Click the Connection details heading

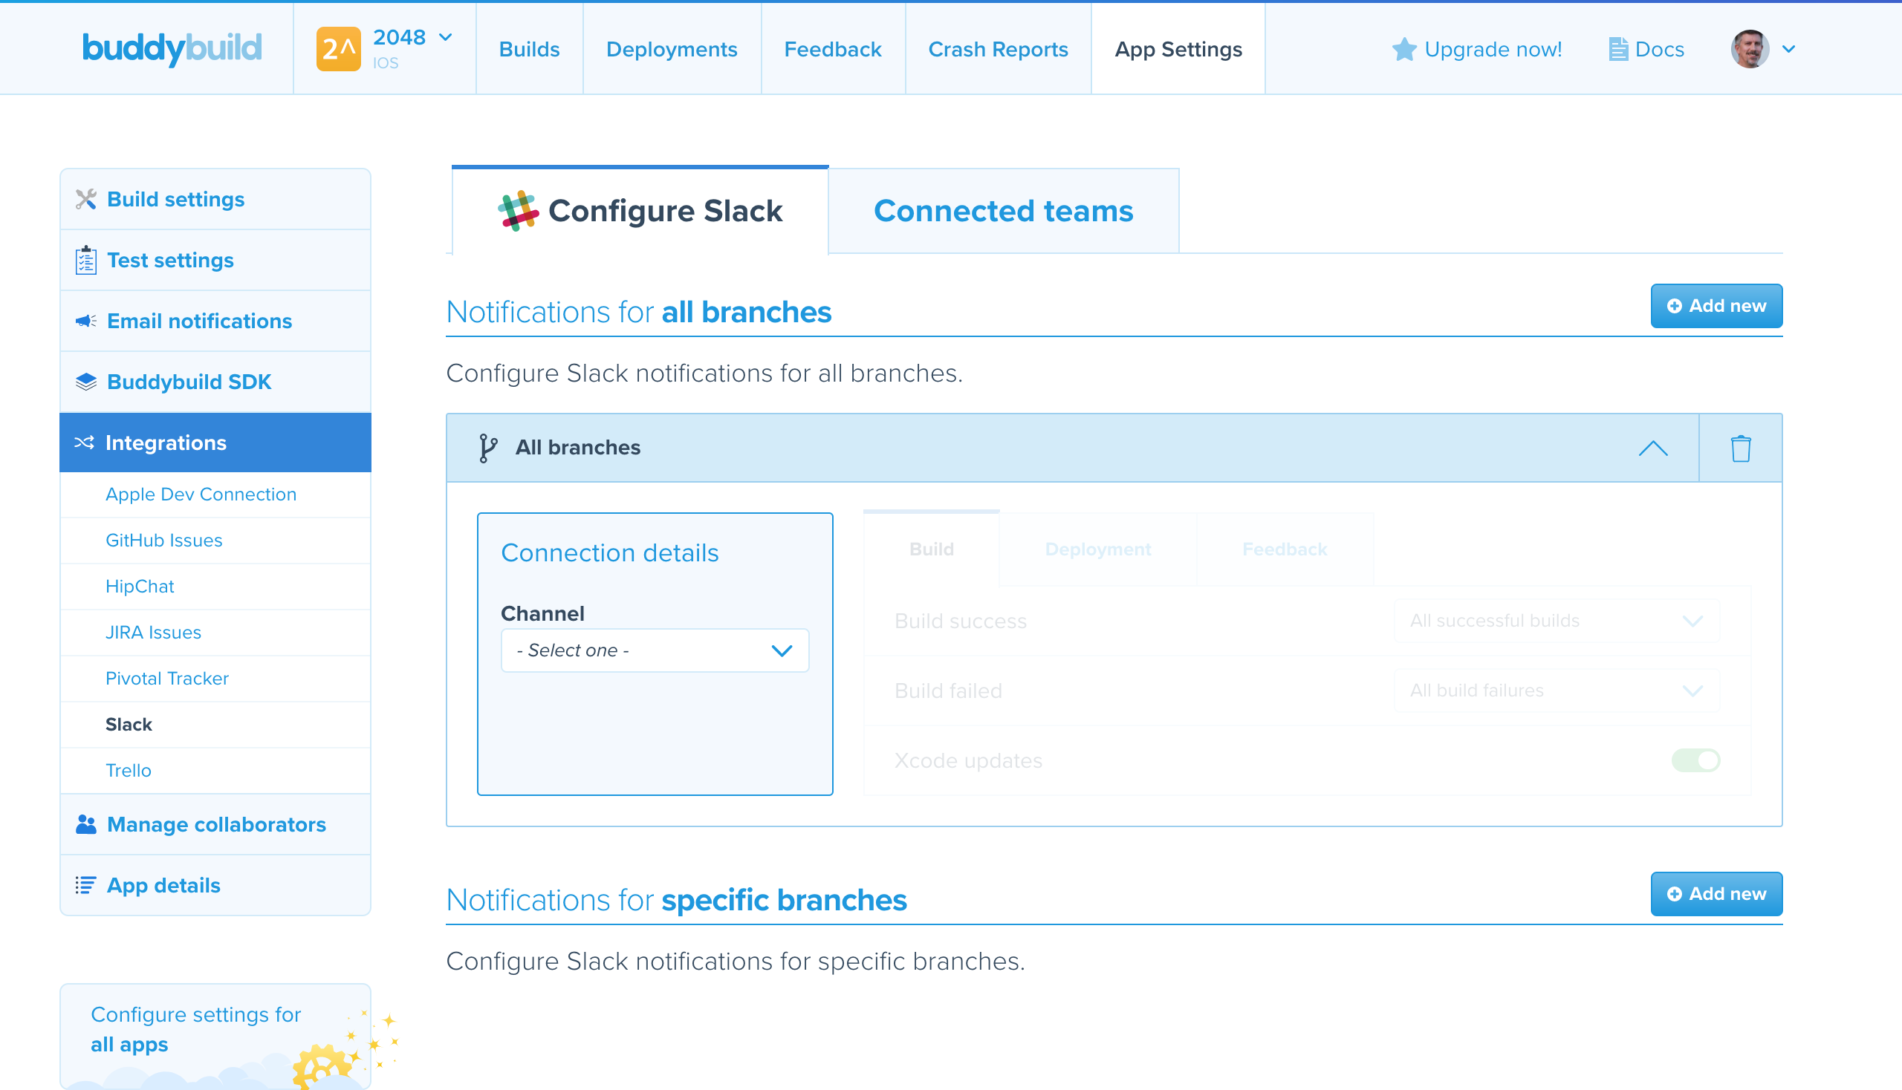click(x=610, y=553)
